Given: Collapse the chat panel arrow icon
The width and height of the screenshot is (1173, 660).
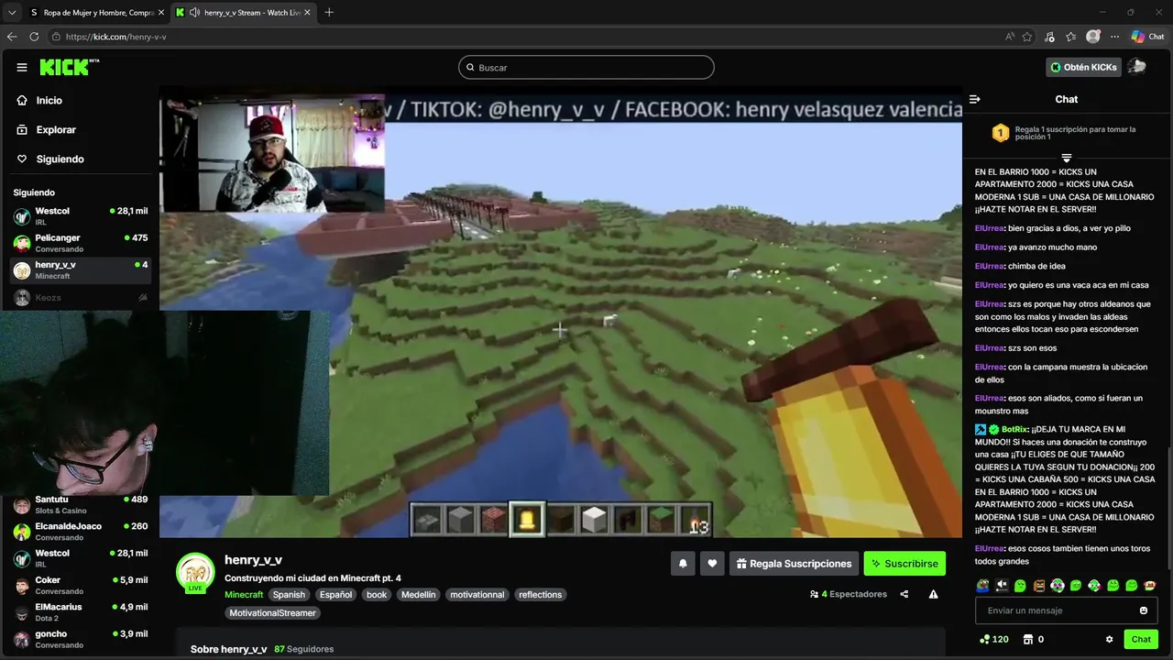Looking at the screenshot, I should point(975,99).
